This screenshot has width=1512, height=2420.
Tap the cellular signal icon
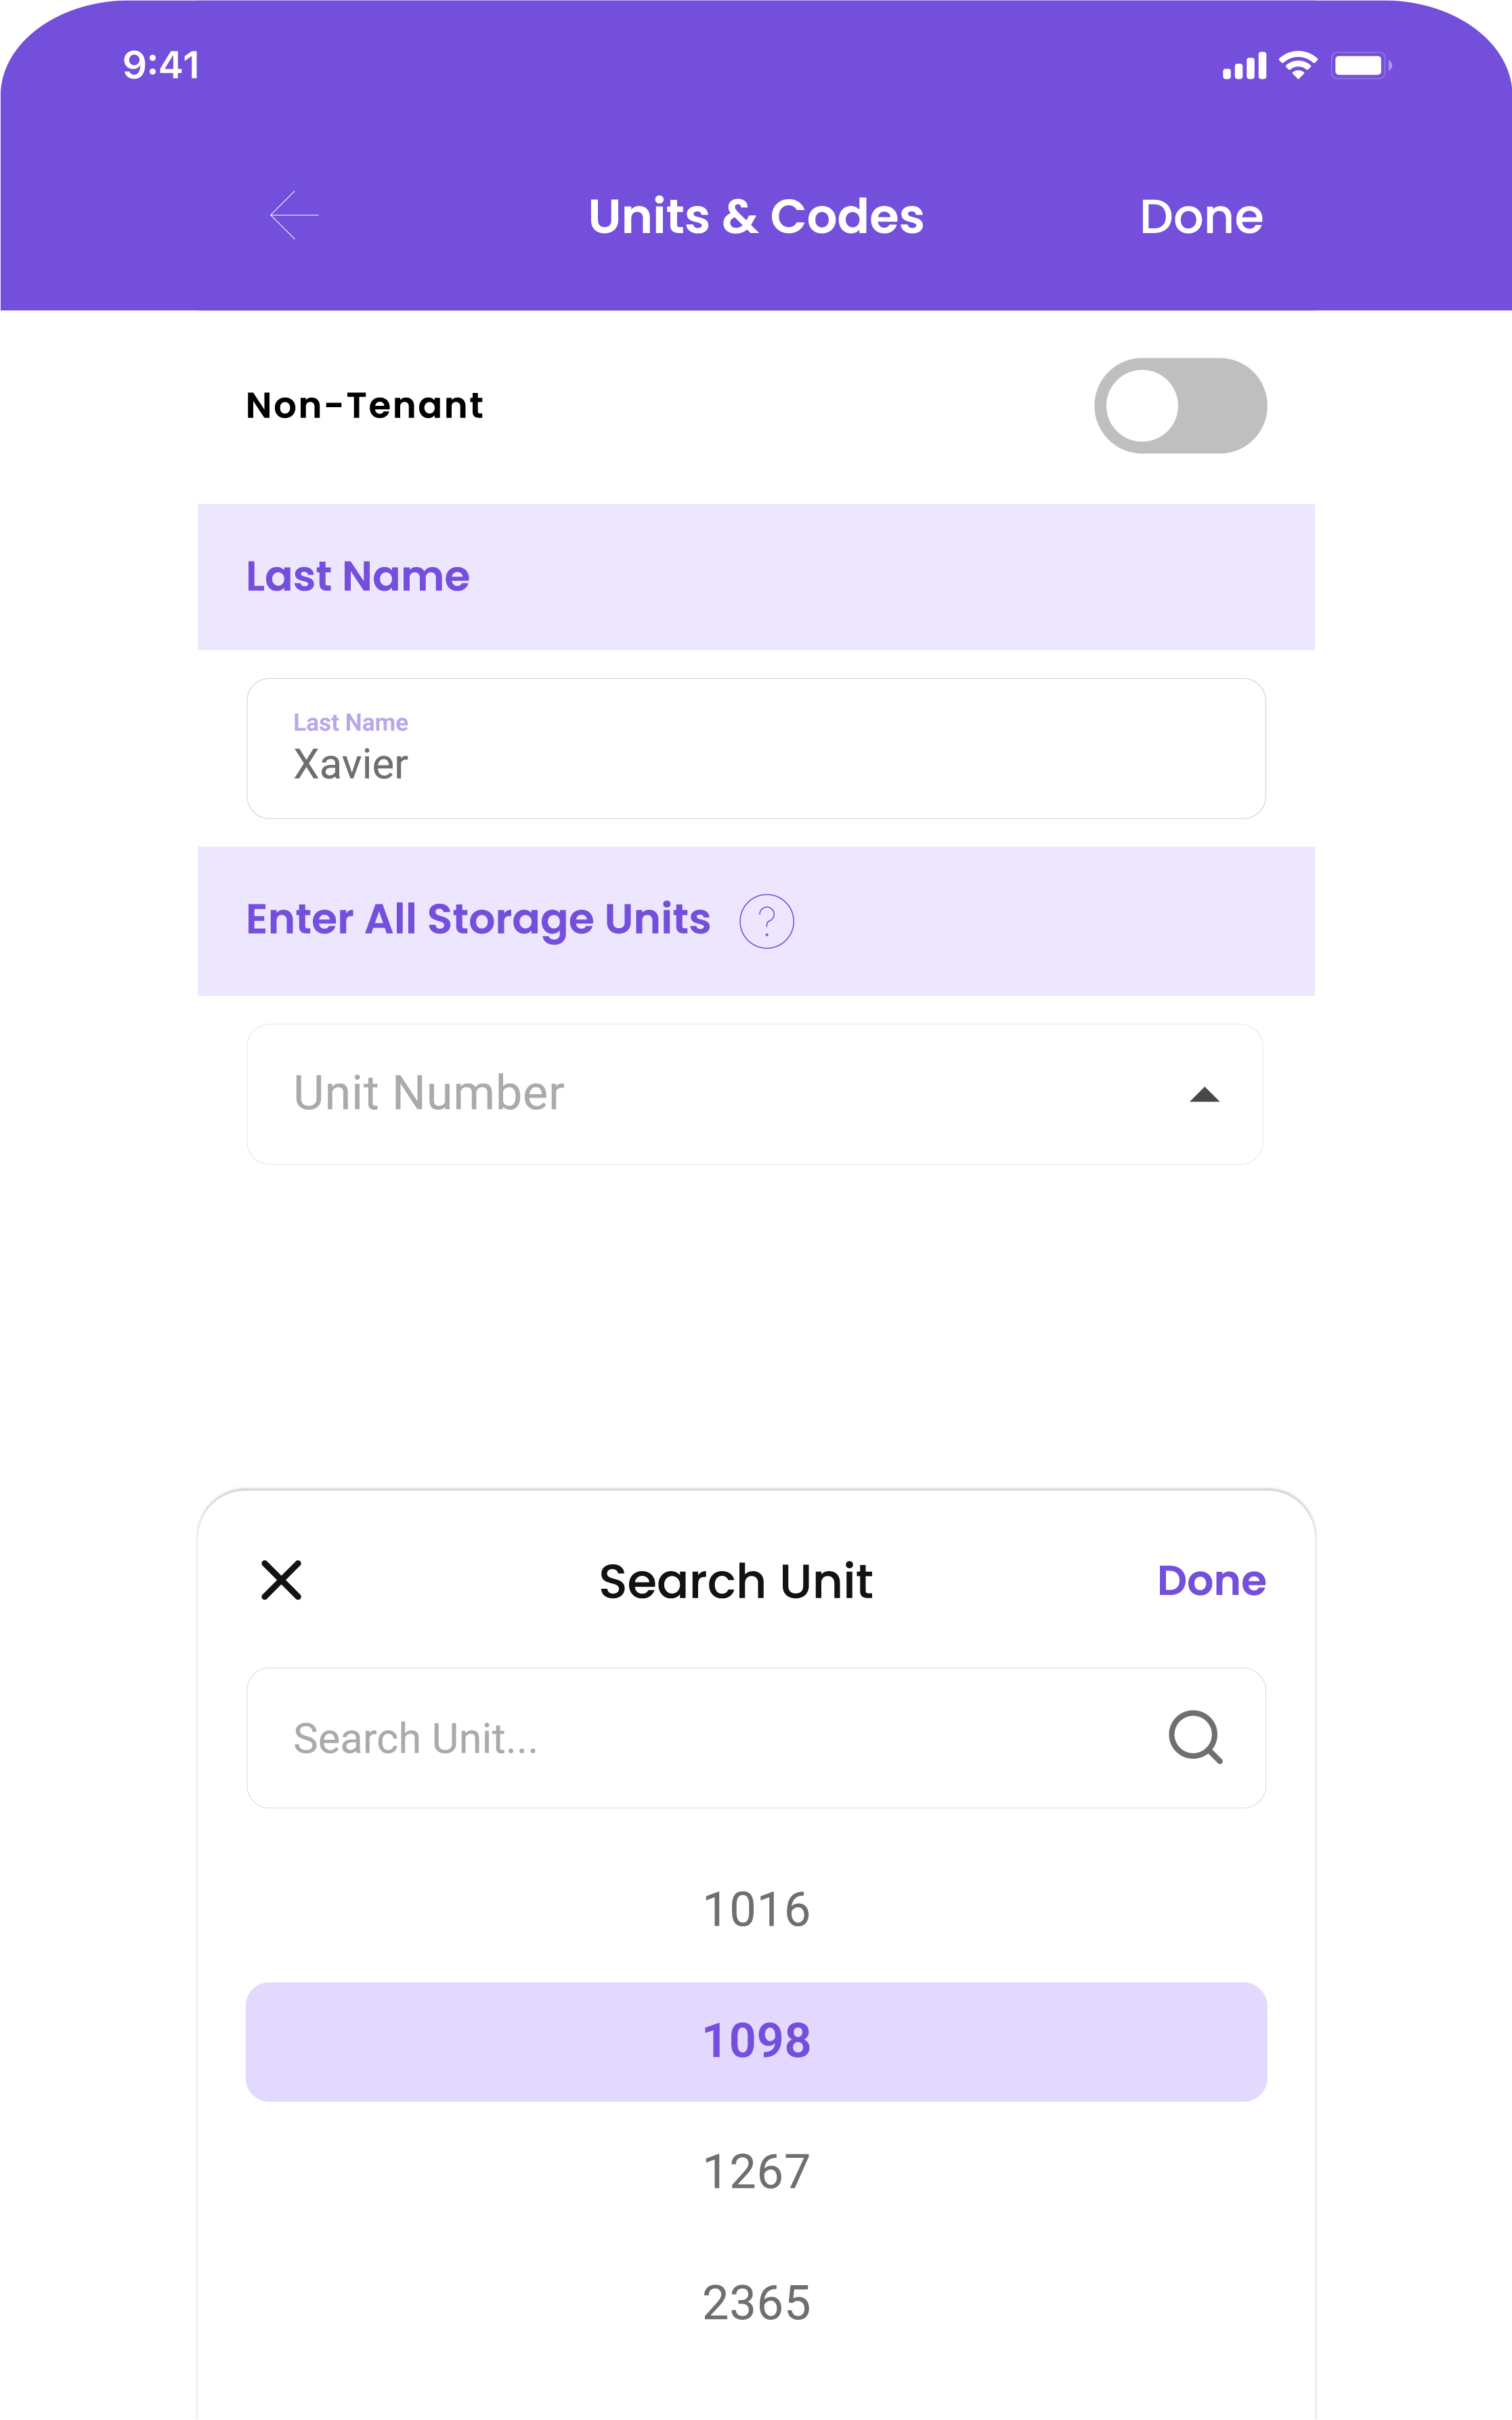click(1244, 66)
